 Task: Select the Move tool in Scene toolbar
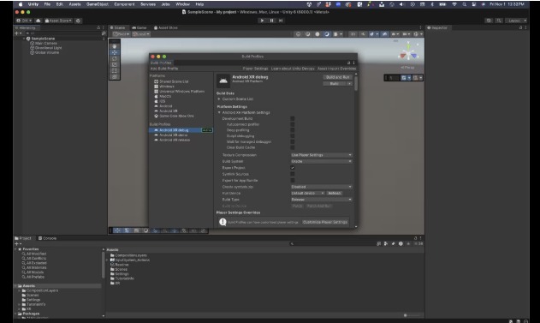[115, 52]
